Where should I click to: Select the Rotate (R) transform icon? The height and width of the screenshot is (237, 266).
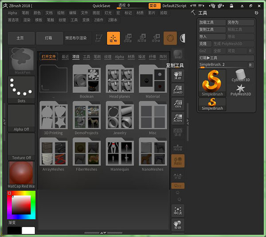coord(156,38)
